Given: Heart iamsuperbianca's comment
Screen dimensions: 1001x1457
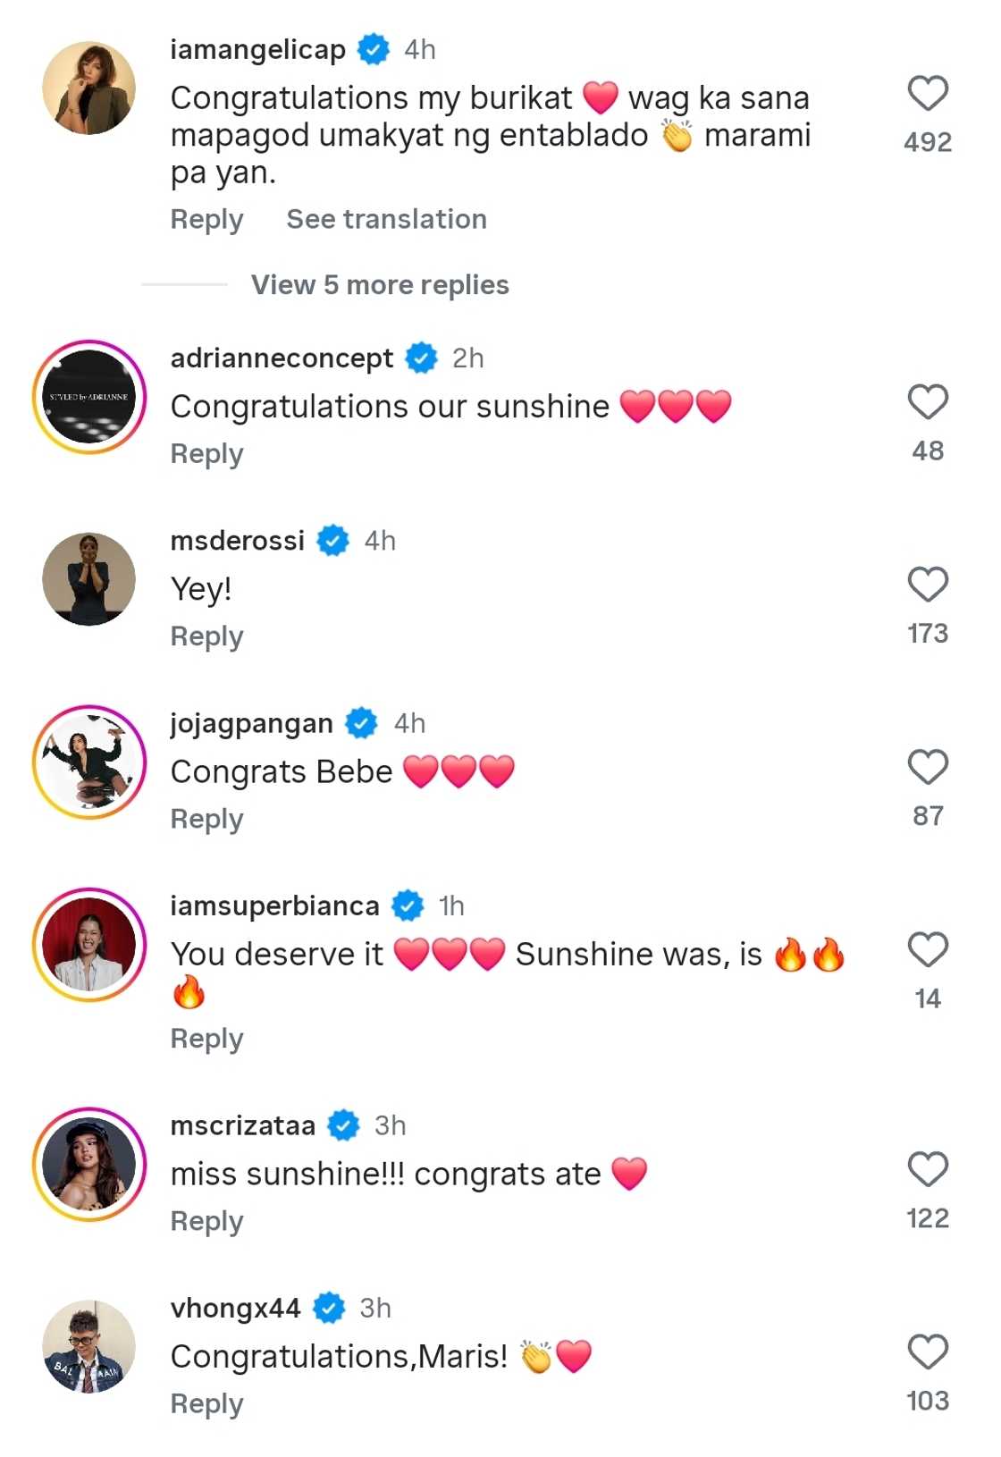Looking at the screenshot, I should click(x=928, y=950).
